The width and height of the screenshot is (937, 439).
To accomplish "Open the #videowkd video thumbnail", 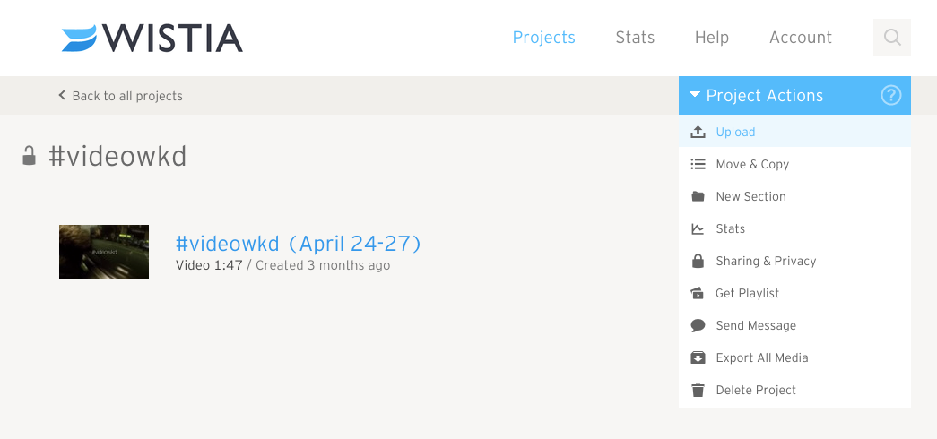I will coord(104,252).
